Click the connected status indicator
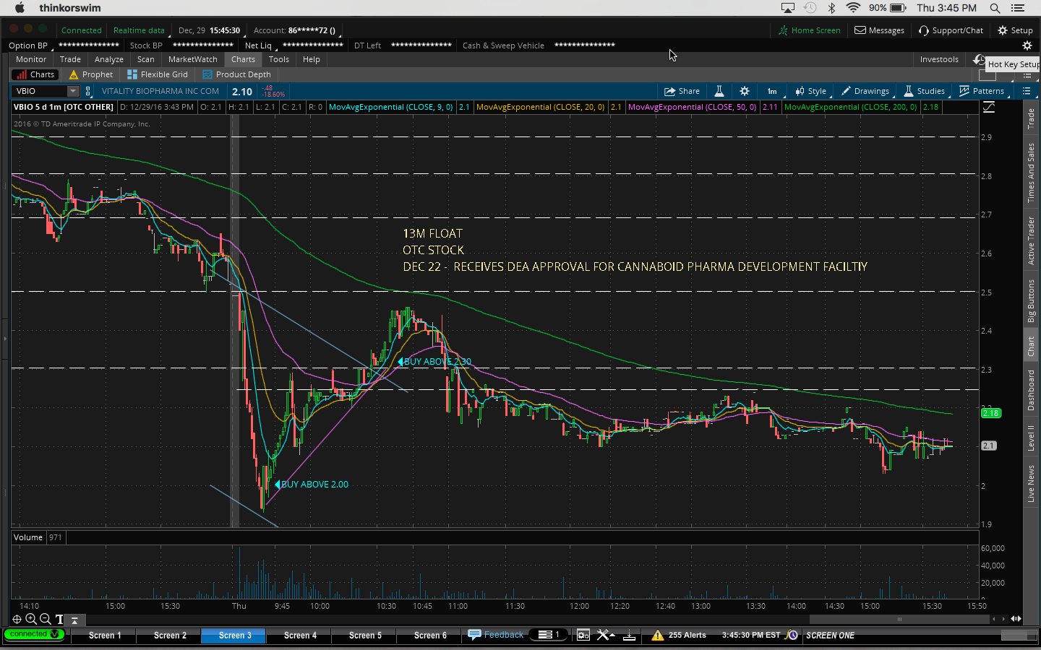Image resolution: width=1041 pixels, height=650 pixels. [34, 634]
